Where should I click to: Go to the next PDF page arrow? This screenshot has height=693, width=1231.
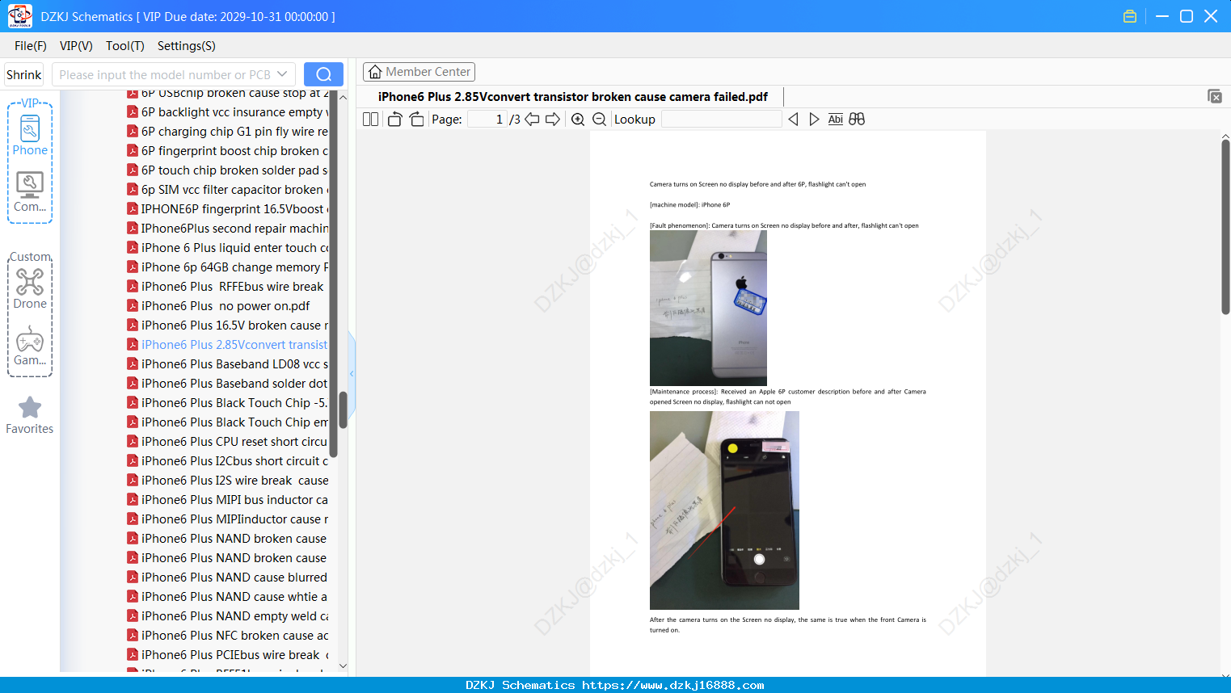553,120
